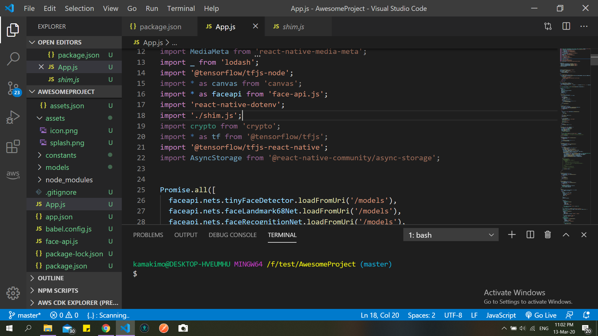Kill the terminal with the trash icon

point(548,235)
